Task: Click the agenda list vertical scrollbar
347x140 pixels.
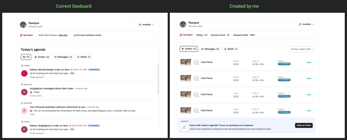Action: click(x=158, y=79)
